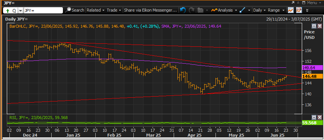Click the green 59.568 RSI value label
Viewport: 324px width, 140px height.
pyautogui.click(x=312, y=123)
